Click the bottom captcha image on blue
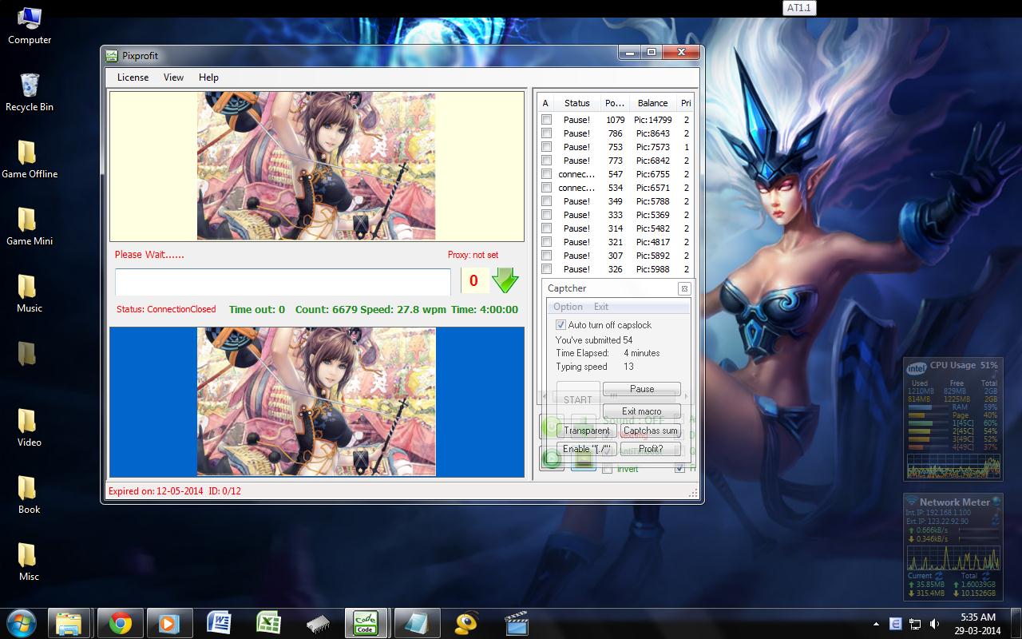This screenshot has width=1022, height=639. click(x=316, y=402)
